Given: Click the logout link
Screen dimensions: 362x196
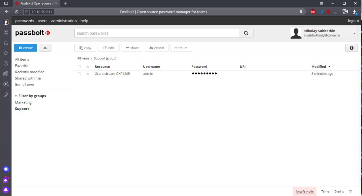Looking at the screenshot, I should tap(354, 21).
